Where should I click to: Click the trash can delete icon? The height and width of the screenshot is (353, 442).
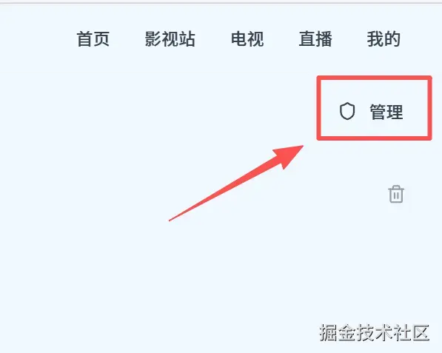click(396, 194)
